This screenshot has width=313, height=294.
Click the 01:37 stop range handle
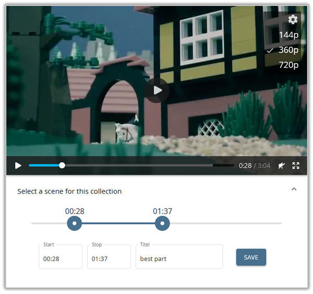tap(162, 224)
